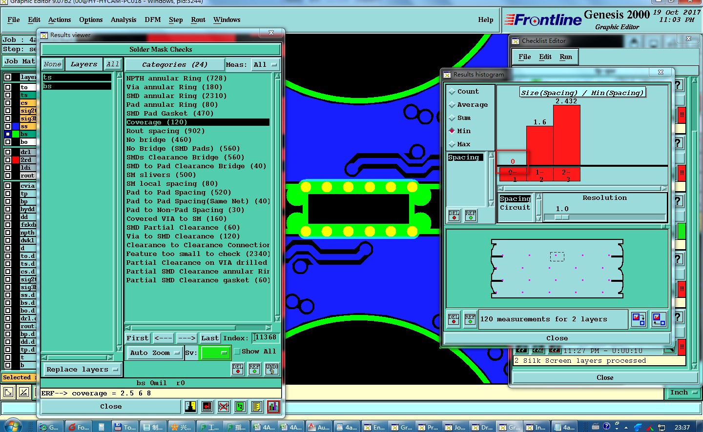This screenshot has width=703, height=432.
Task: Click Close button in Results viewer
Action: 111,406
